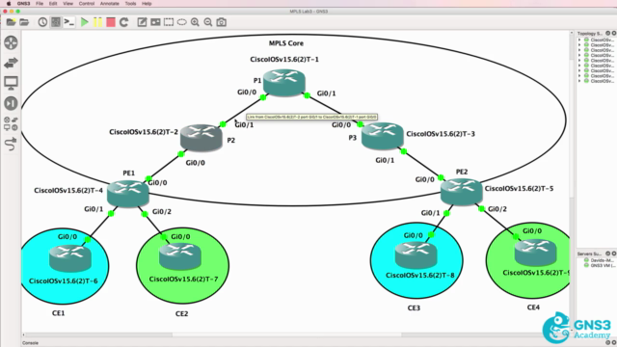The height and width of the screenshot is (347, 617).
Task: Click the CiscoIOSv15.6(2)T-2 label
Action: [x=144, y=132]
